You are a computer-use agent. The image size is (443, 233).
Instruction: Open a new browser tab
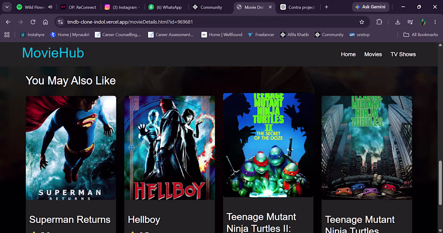(326, 7)
